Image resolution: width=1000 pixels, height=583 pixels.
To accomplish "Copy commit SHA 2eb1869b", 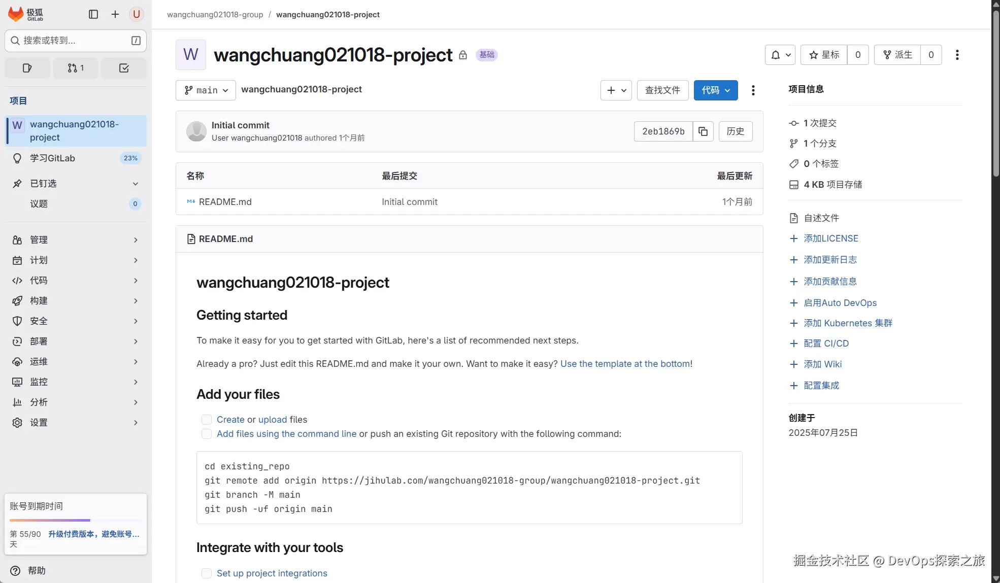I will [x=703, y=131].
